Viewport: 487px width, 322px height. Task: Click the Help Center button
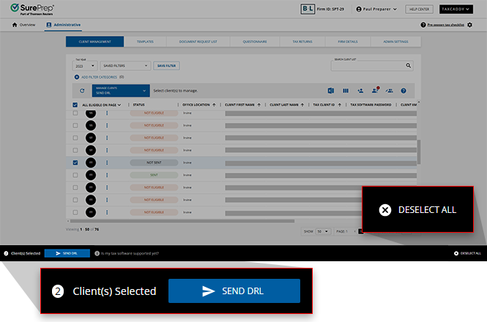point(420,9)
